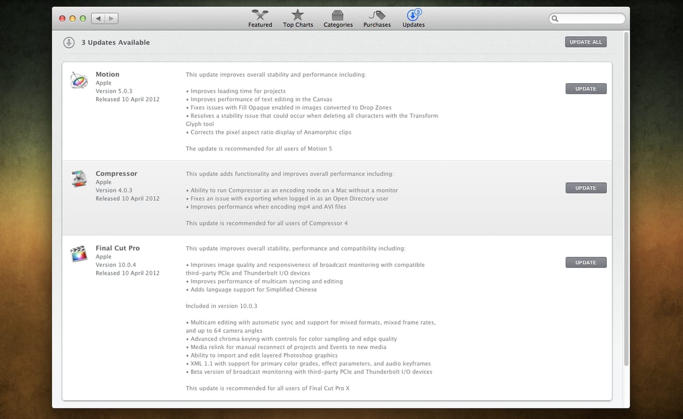Viewport: 683px width, 419px height.
Task: Click the green zoom window button
Action: point(83,18)
